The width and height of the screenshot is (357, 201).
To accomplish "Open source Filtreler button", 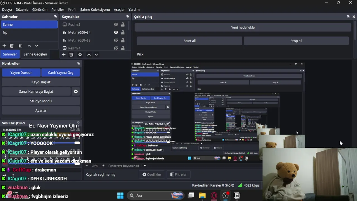I will coord(178,174).
